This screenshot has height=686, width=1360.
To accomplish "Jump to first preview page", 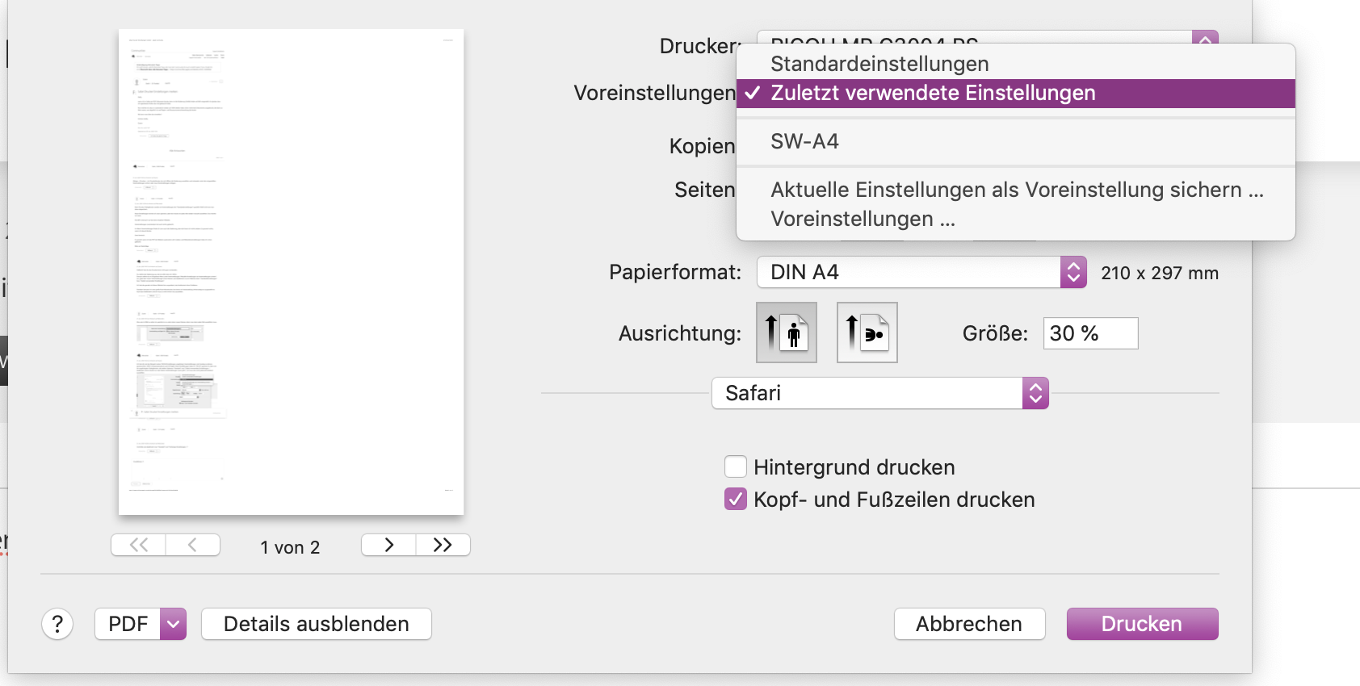I will click(x=139, y=546).
